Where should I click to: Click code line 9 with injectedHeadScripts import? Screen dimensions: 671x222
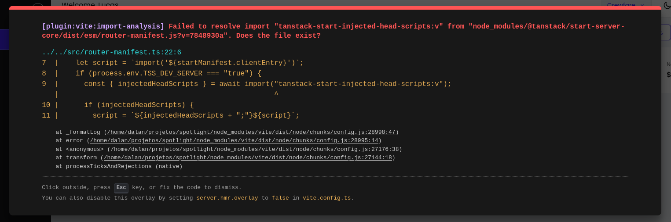268,84
